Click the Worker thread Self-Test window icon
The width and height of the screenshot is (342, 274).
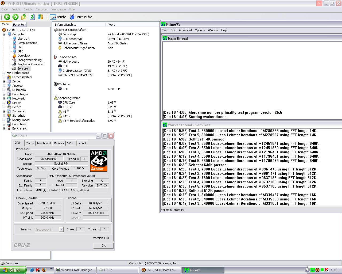(x=165, y=125)
